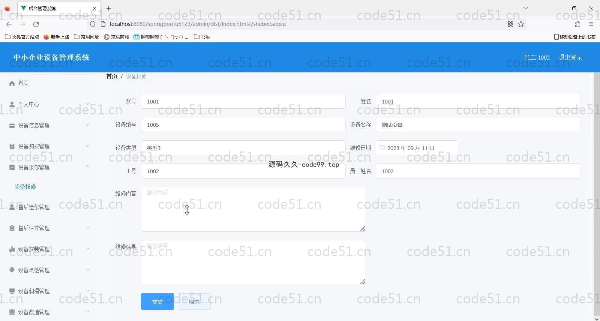Screen dimensions: 600x321
Task: Click into the 维修内容 text area
Action: pos(253,209)
